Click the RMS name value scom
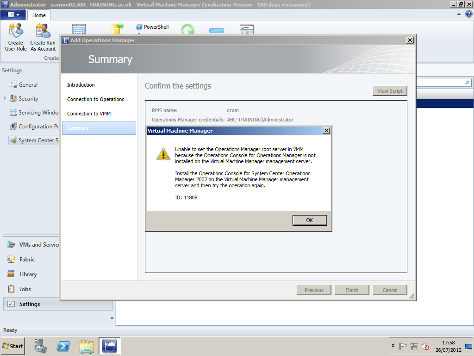 click(233, 110)
